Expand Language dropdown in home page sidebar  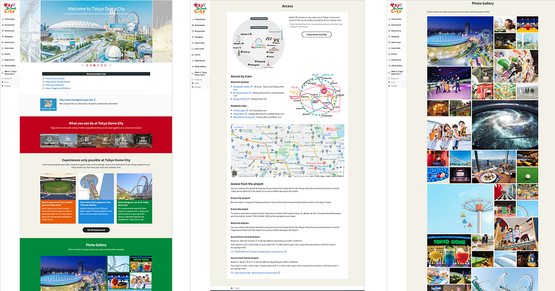click(x=10, y=85)
